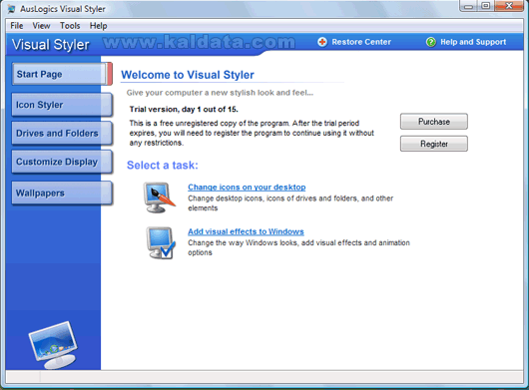529x390 pixels.
Task: Click the paintbrush monitor icon for changing icons
Action: [x=160, y=197]
